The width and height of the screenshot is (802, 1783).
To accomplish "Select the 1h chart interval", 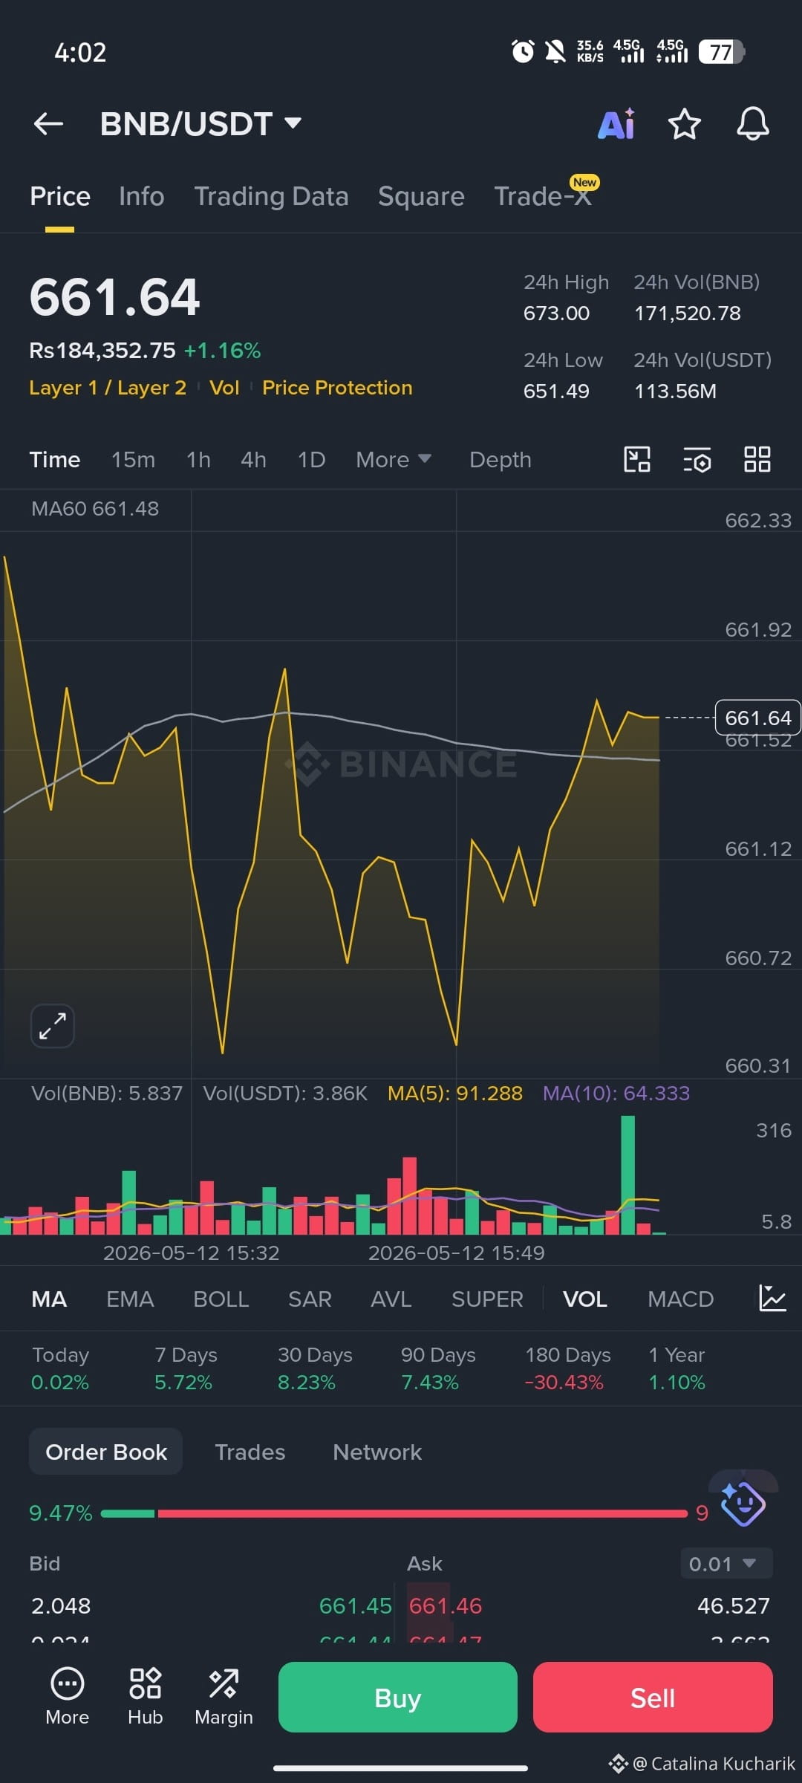I will tap(198, 460).
